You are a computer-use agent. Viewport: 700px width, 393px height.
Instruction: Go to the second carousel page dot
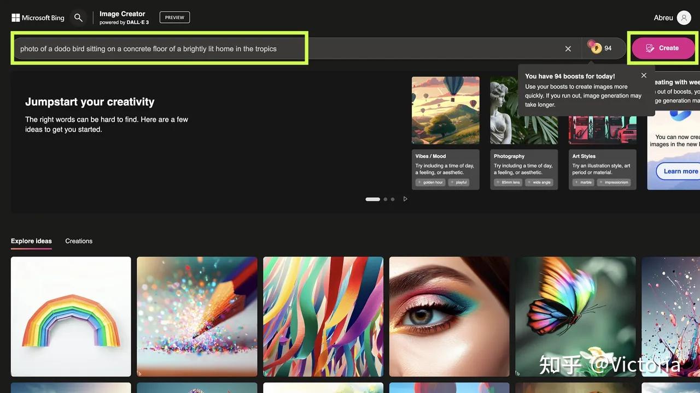click(x=386, y=199)
